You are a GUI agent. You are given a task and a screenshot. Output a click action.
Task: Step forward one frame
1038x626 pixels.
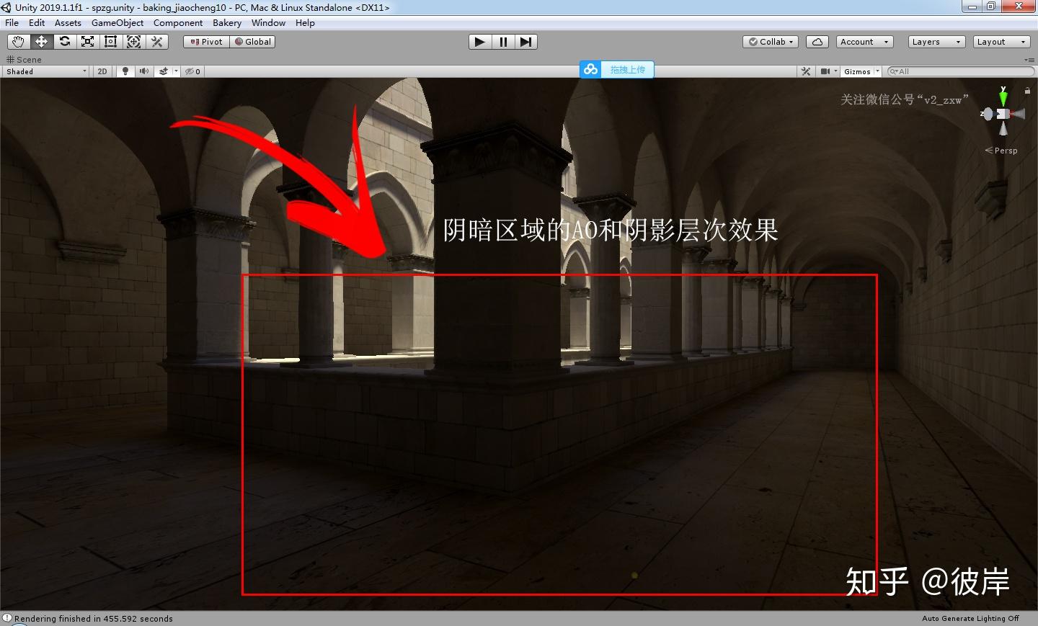(x=525, y=42)
